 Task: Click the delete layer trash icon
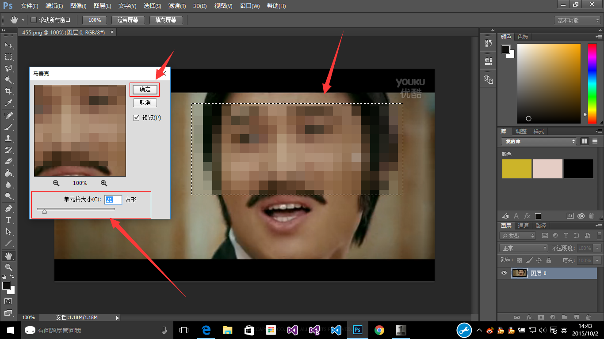[x=588, y=317]
